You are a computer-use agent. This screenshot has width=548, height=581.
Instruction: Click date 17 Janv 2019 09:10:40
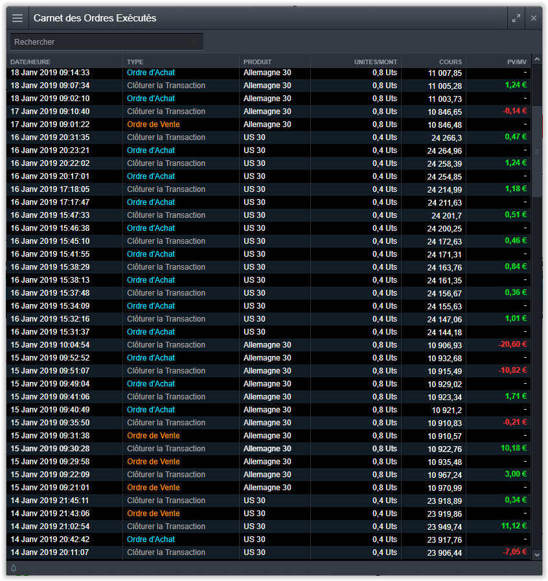click(x=50, y=112)
